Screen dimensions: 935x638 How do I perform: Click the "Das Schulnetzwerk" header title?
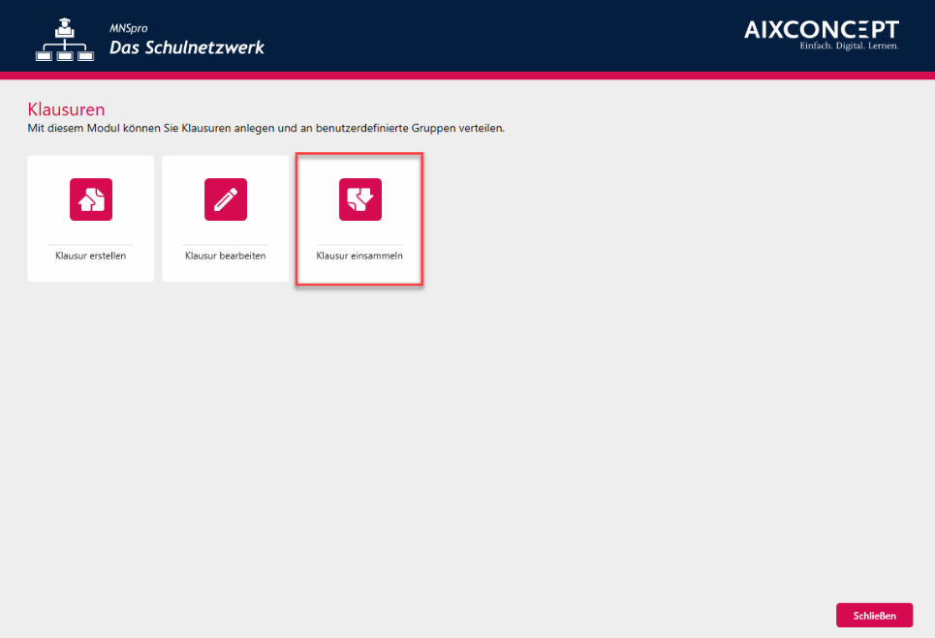point(186,48)
